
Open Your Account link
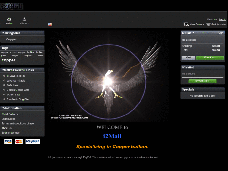[197, 24]
